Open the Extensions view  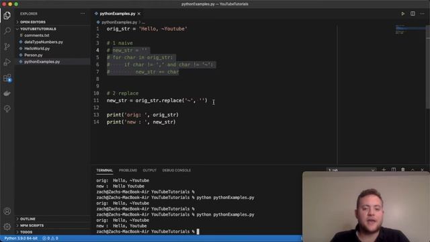point(7,78)
